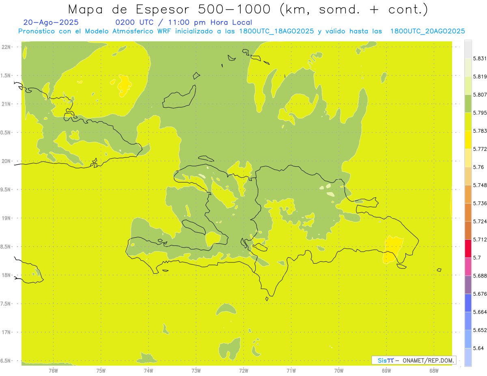
Task: Click the colorbar value 5.712
Action: pos(480,239)
